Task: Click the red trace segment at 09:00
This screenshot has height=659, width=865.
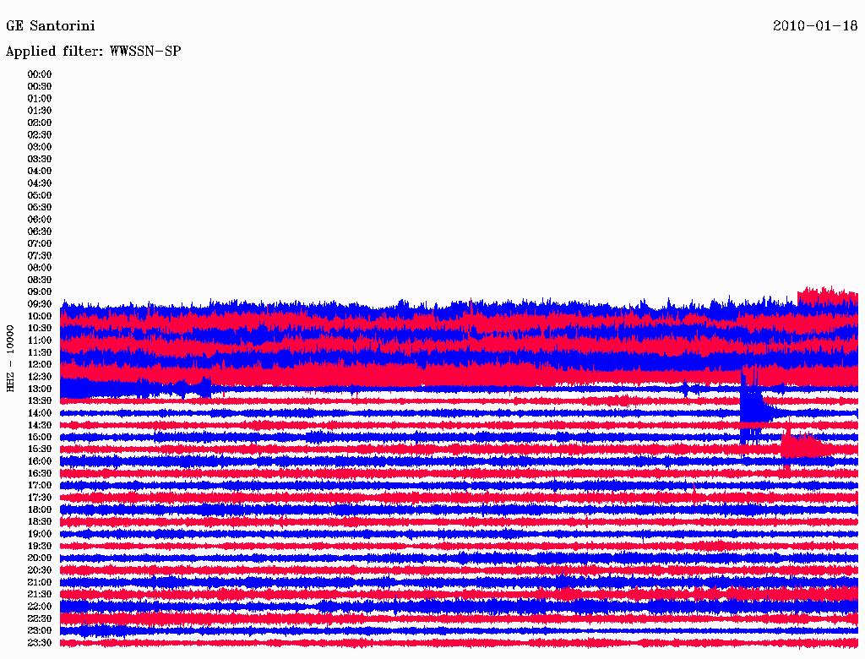Action: click(x=828, y=297)
